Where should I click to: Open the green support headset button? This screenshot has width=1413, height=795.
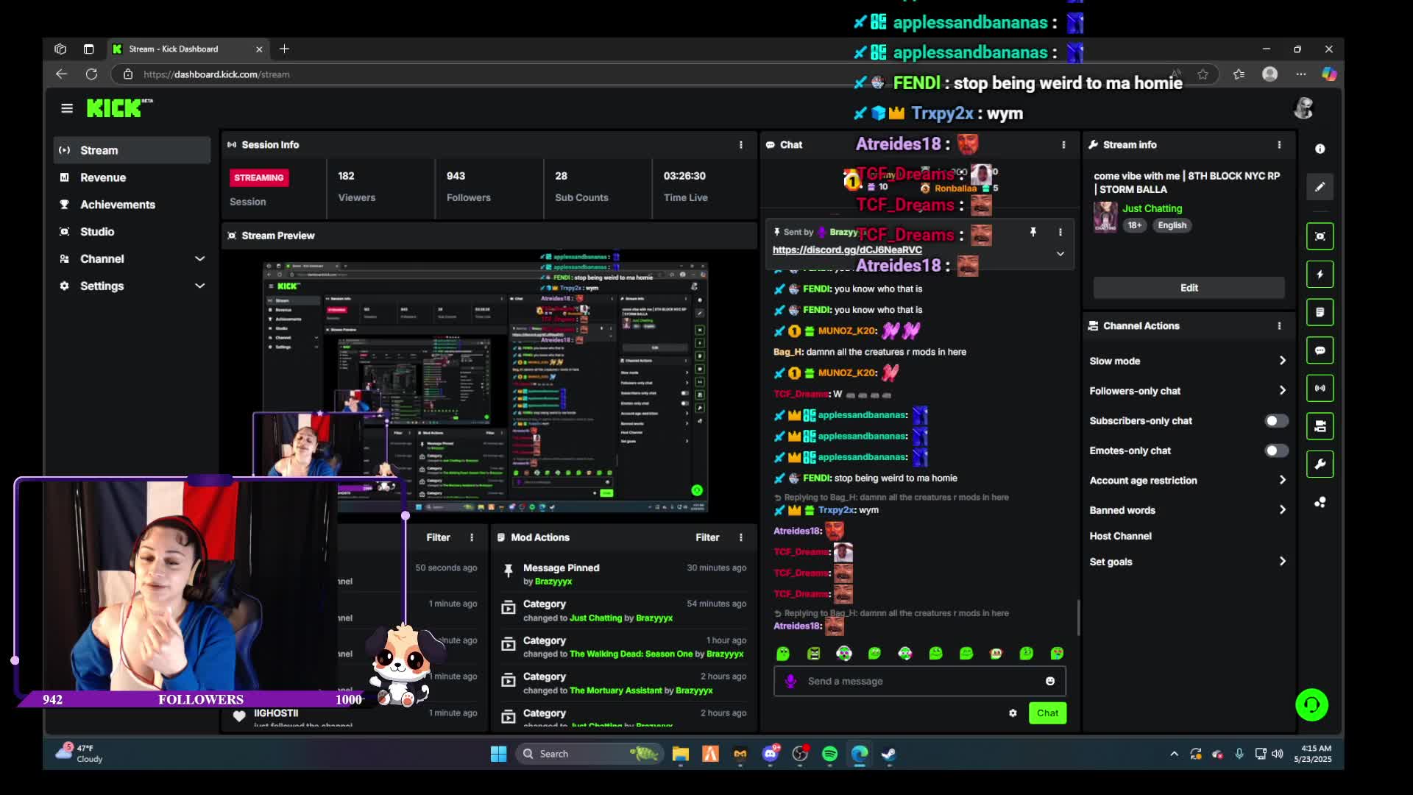(1311, 704)
